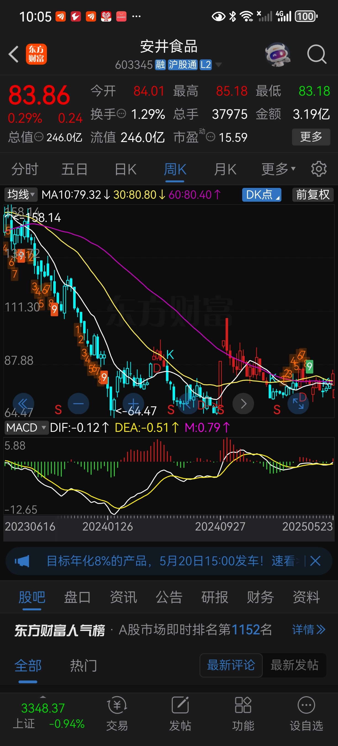Tap the 83.86 current price
The height and width of the screenshot is (746, 338).
pos(39,95)
